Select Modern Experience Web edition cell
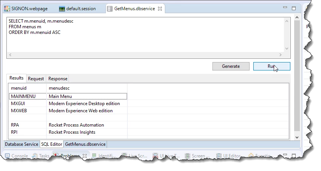The height and width of the screenshot is (171, 321). pyautogui.click(x=87, y=111)
